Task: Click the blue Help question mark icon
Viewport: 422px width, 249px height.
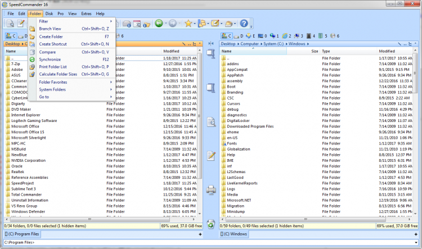Action: pos(244,24)
